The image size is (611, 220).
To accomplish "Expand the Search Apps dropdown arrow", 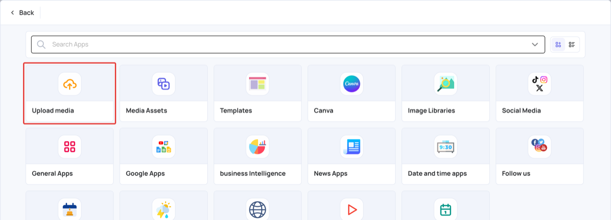I will coord(535,45).
